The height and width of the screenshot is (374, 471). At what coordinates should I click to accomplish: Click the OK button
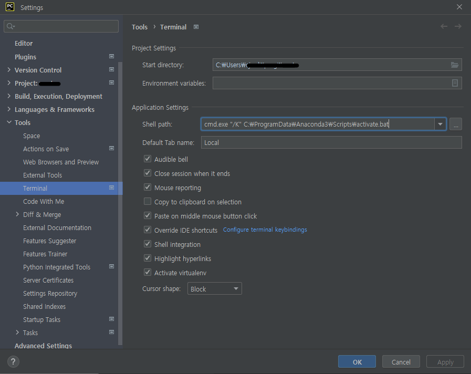pyautogui.click(x=357, y=362)
